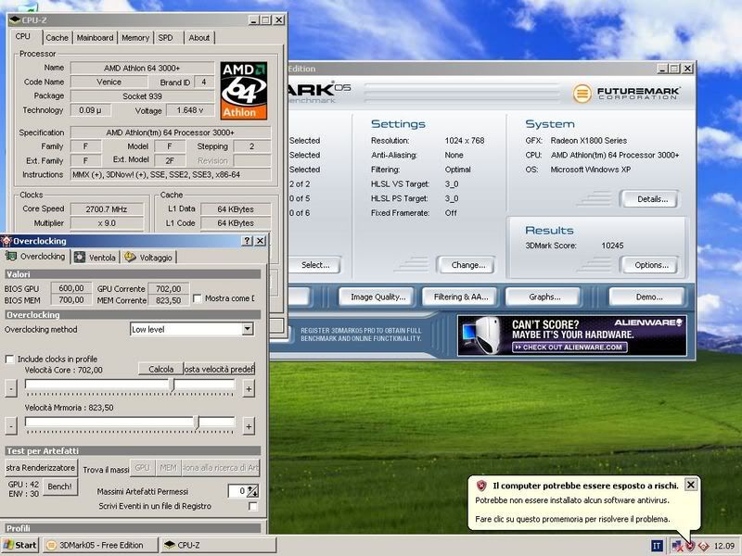This screenshot has width=742, height=556.
Task: Click the Voltaggio tab lightning icon
Action: [130, 258]
